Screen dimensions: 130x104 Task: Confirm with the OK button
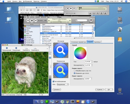click(109, 89)
